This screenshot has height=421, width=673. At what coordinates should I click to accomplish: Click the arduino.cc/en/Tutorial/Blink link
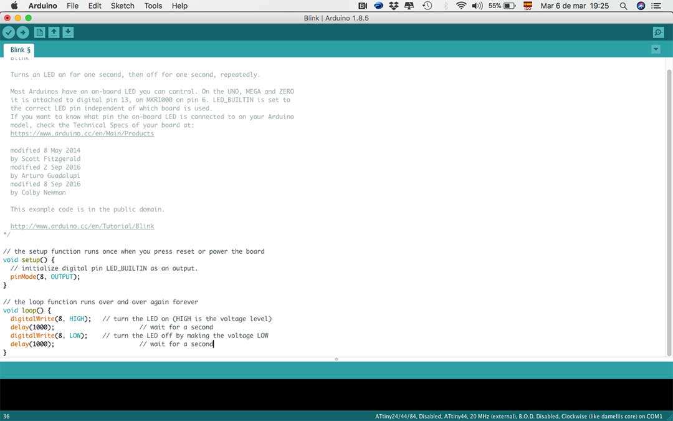click(x=82, y=226)
